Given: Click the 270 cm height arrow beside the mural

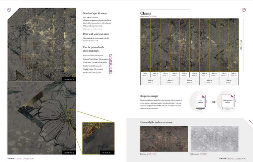Looking at the screenshot, I should (x=244, y=45).
